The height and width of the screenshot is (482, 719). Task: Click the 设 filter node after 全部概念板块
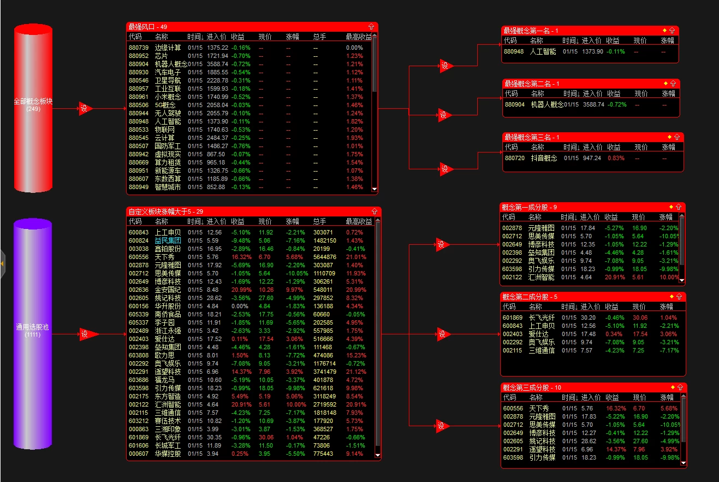(x=85, y=108)
